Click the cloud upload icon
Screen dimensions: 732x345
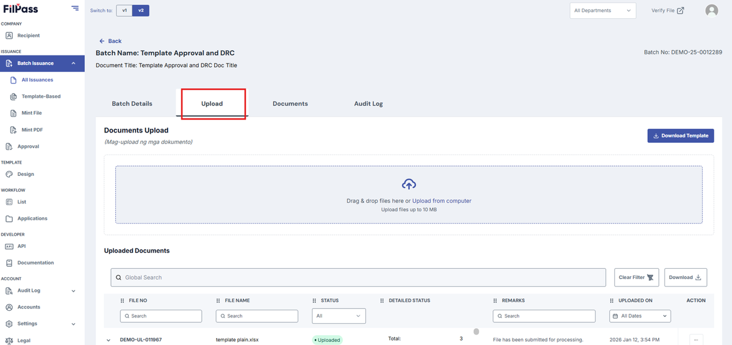[409, 184]
